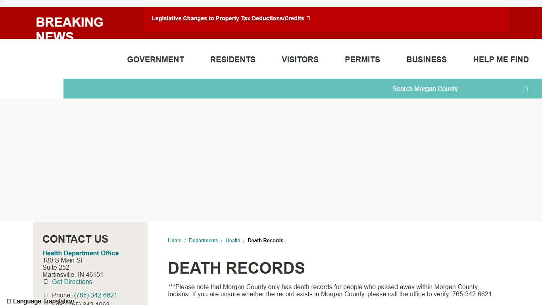The height and width of the screenshot is (305, 542).
Task: Click the map pin icon beside Get Directions
Action: pyautogui.click(x=46, y=282)
